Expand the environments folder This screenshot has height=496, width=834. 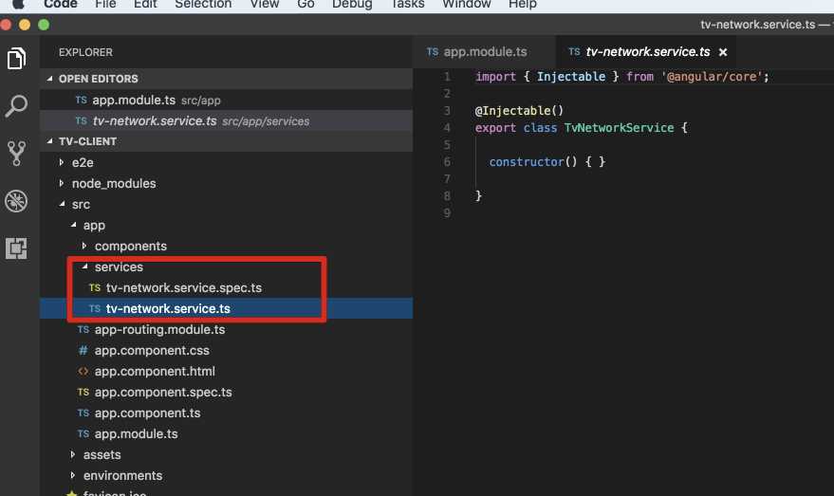72,475
